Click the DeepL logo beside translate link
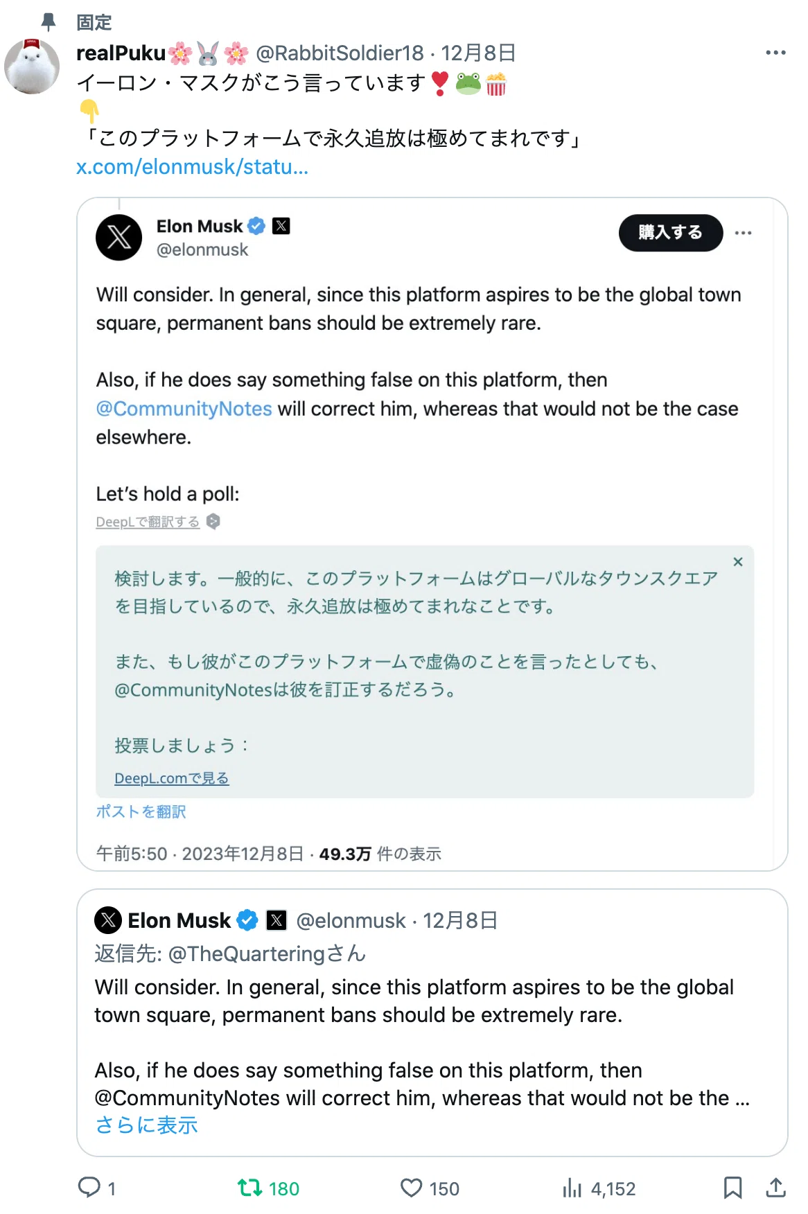The height and width of the screenshot is (1214, 808). click(x=213, y=521)
